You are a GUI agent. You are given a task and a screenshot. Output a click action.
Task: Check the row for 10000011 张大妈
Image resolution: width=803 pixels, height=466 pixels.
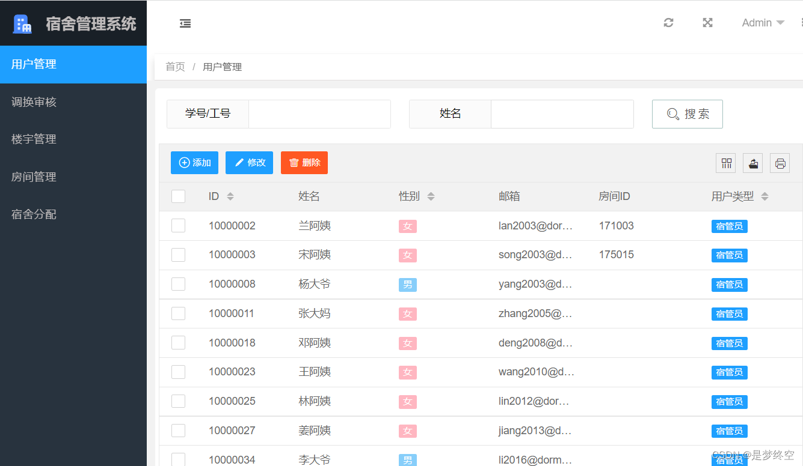point(179,313)
